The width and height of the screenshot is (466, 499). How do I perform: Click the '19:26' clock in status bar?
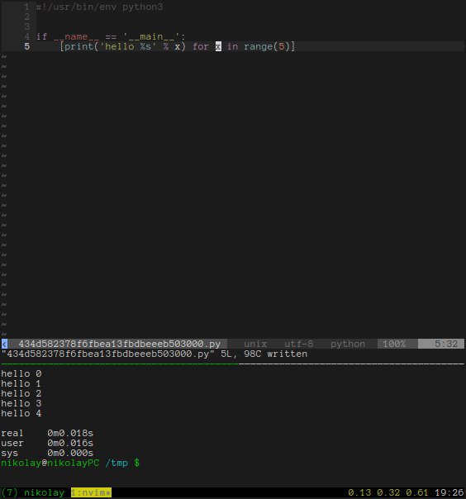point(449,492)
